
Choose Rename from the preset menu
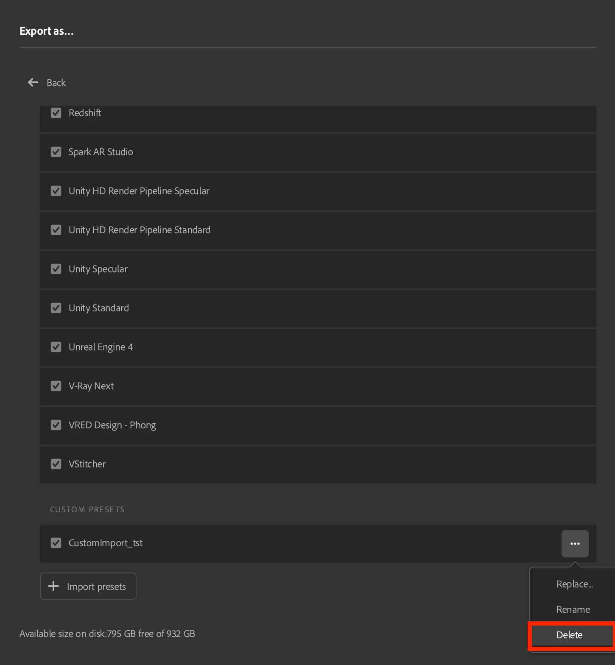pyautogui.click(x=573, y=609)
